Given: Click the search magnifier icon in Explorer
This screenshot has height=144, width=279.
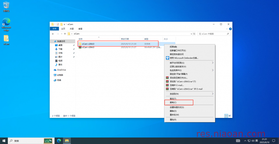Looking at the screenshot, I should (x=228, y=34).
